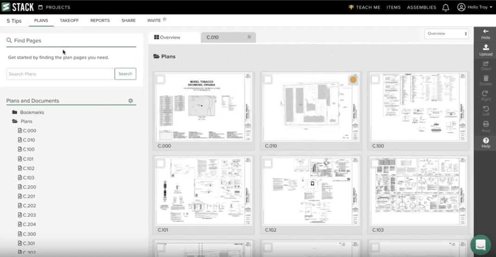Click the orange marker on C.010 thumbnail
This screenshot has height=257, width=496.
353,80
